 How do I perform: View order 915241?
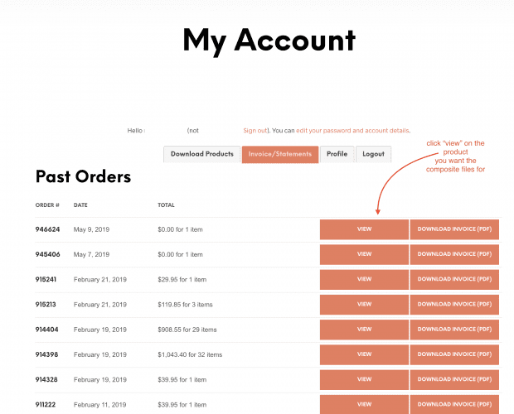[x=364, y=280]
